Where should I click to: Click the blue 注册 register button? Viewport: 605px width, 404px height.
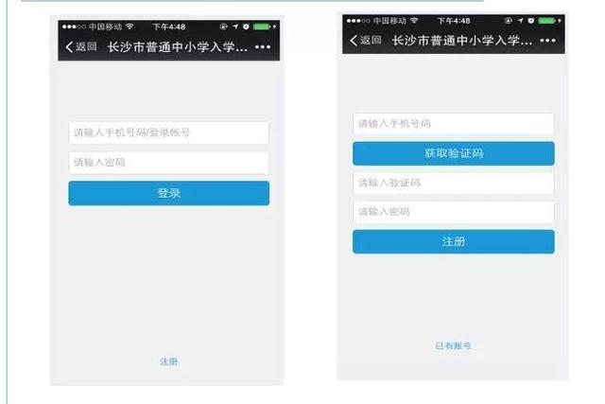pos(454,242)
